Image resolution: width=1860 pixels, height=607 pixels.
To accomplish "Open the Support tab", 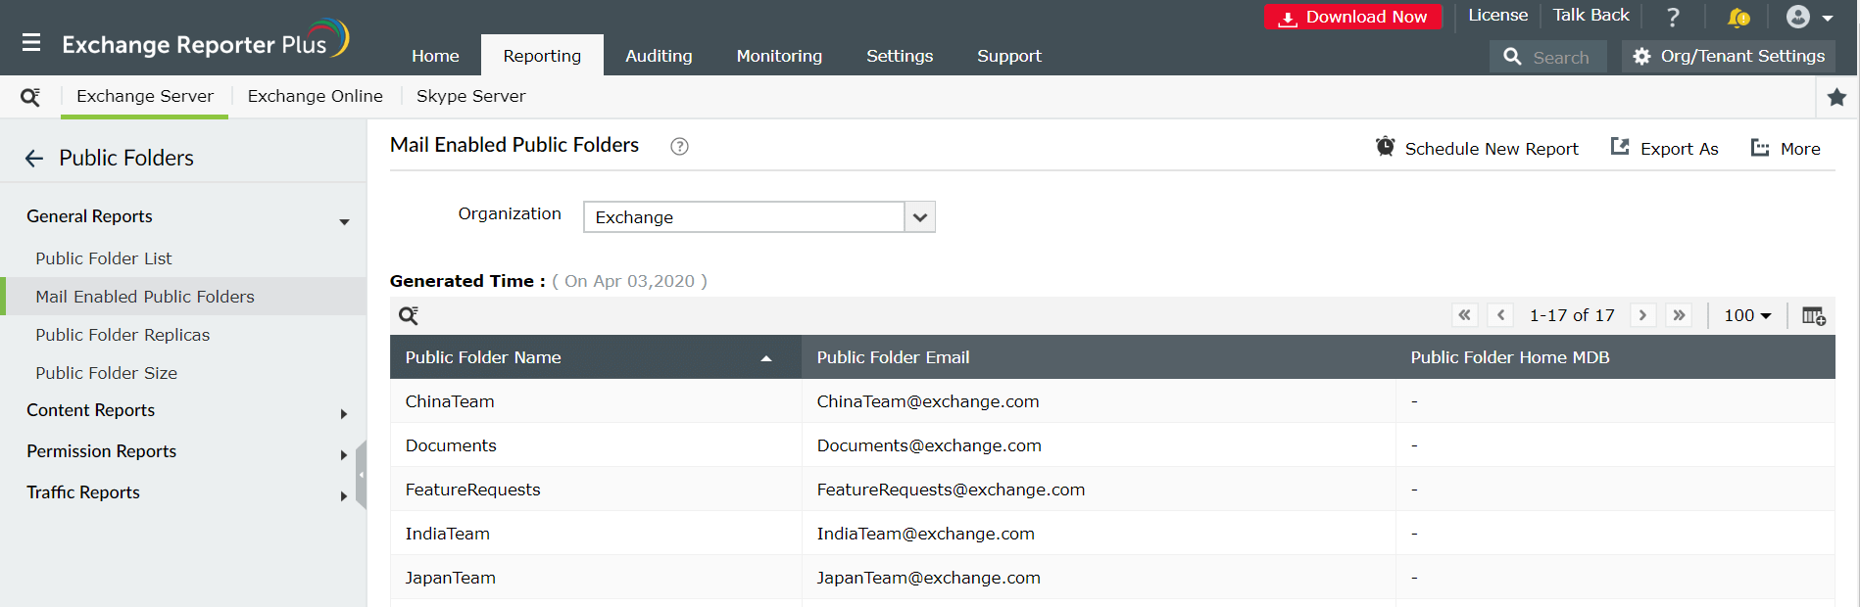I will pyautogui.click(x=1008, y=56).
